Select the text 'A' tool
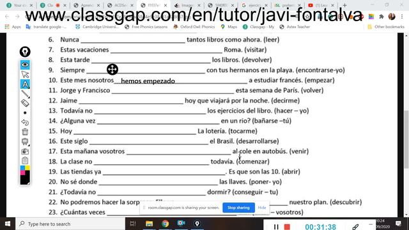Screen dimensions: 409x230 (x=25, y=84)
